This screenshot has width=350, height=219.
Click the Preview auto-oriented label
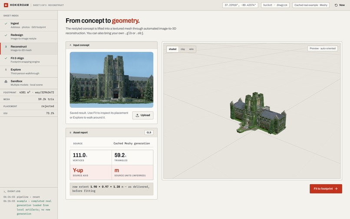[x=323, y=49]
